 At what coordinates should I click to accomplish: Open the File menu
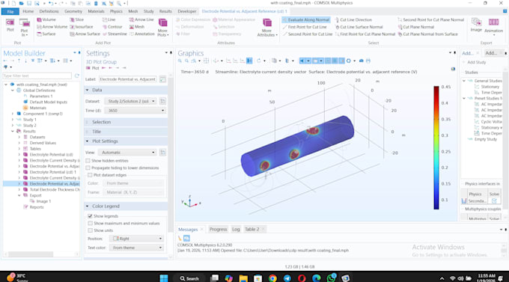coord(10,11)
